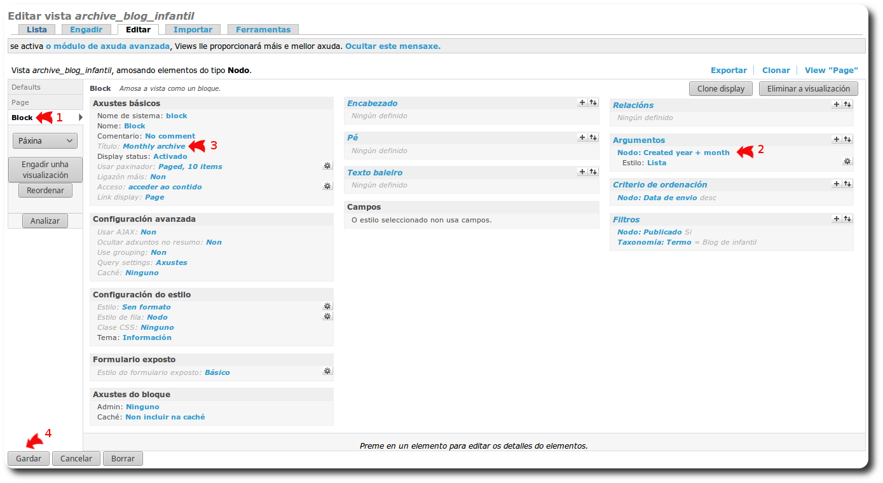
Task: Open the Páxina display type dropdown
Action: 44,140
